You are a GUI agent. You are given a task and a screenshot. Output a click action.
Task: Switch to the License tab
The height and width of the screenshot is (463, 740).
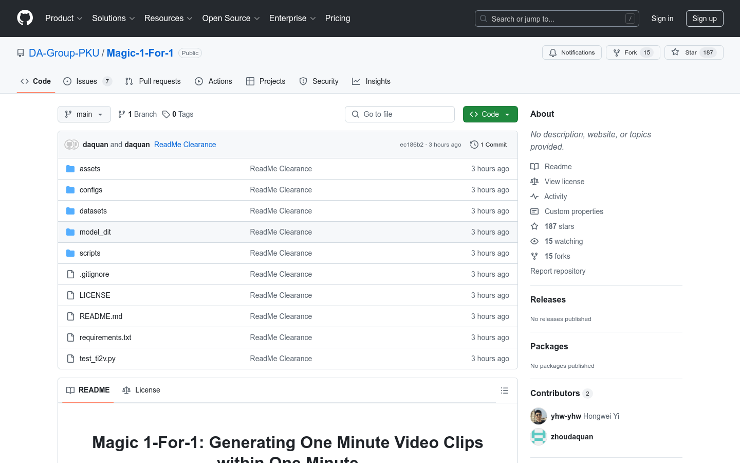pyautogui.click(x=141, y=390)
